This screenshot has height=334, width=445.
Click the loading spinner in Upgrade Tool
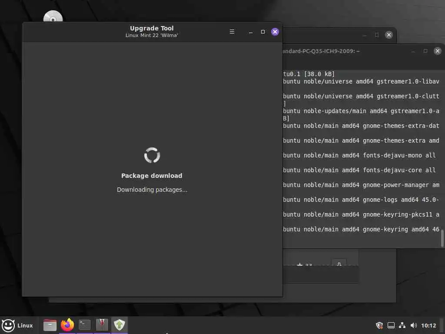pos(152,155)
